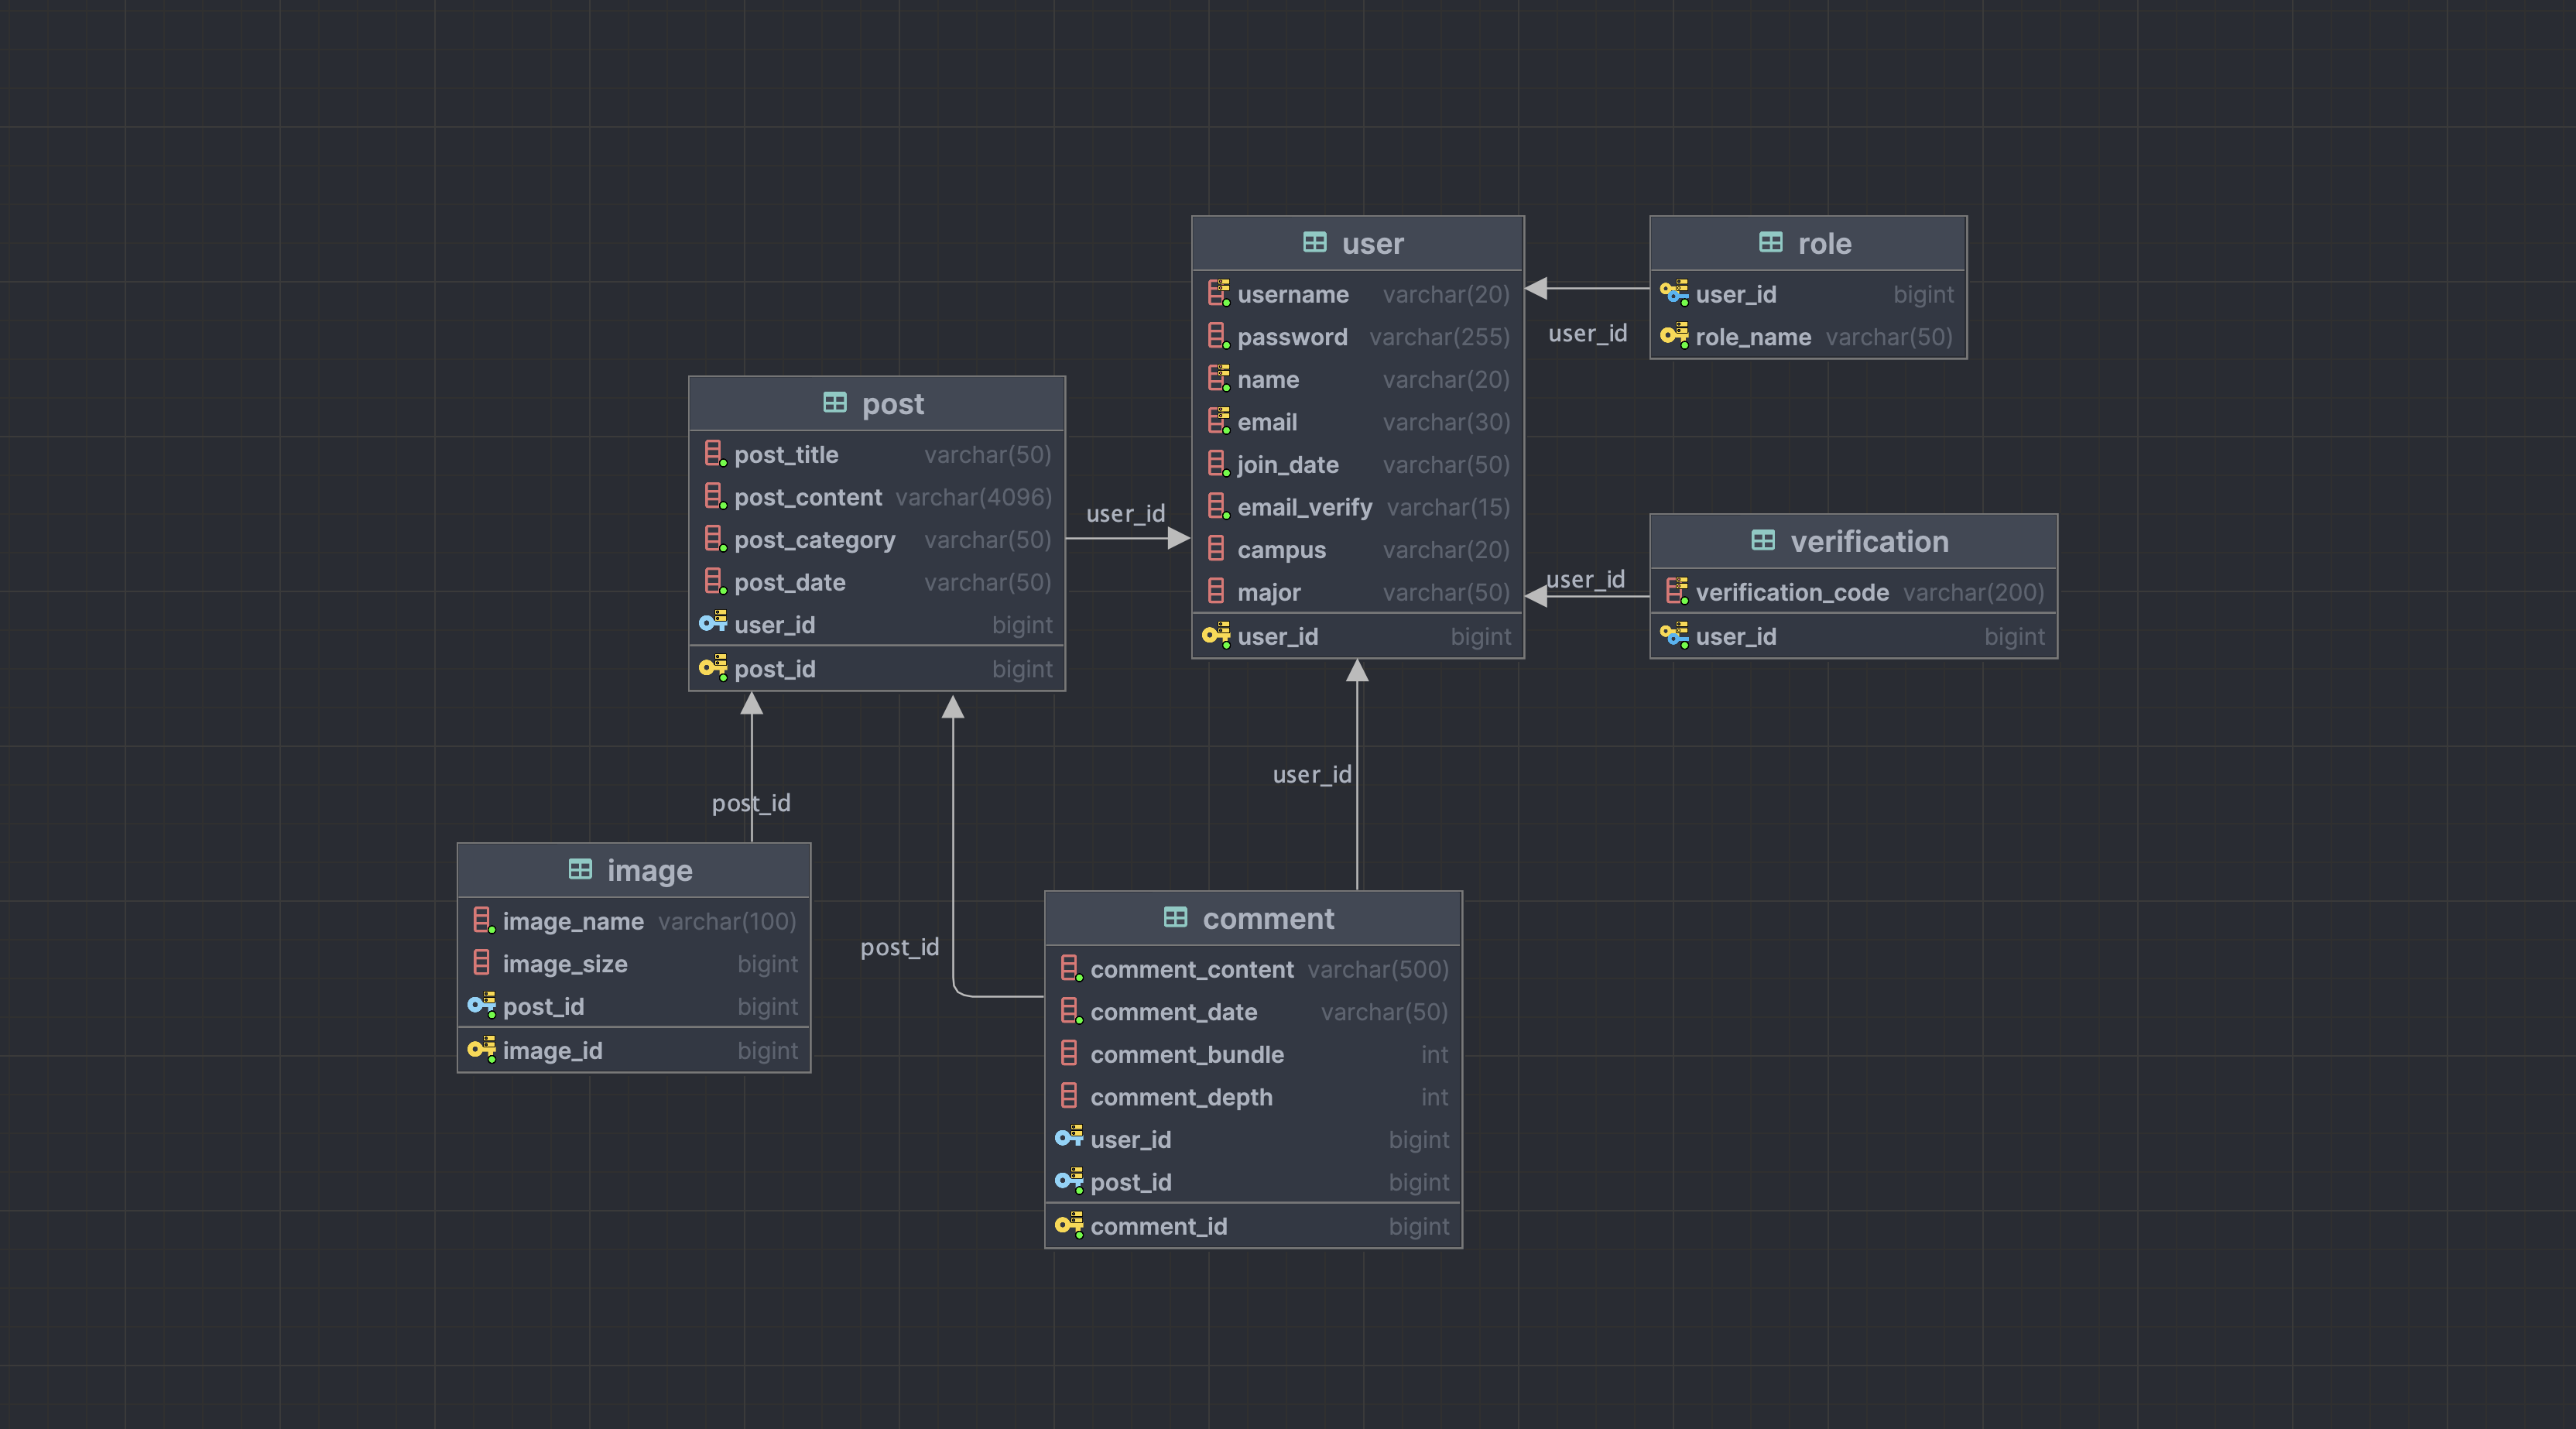
Task: Click the table icon beside the role title
Action: [x=1770, y=243]
